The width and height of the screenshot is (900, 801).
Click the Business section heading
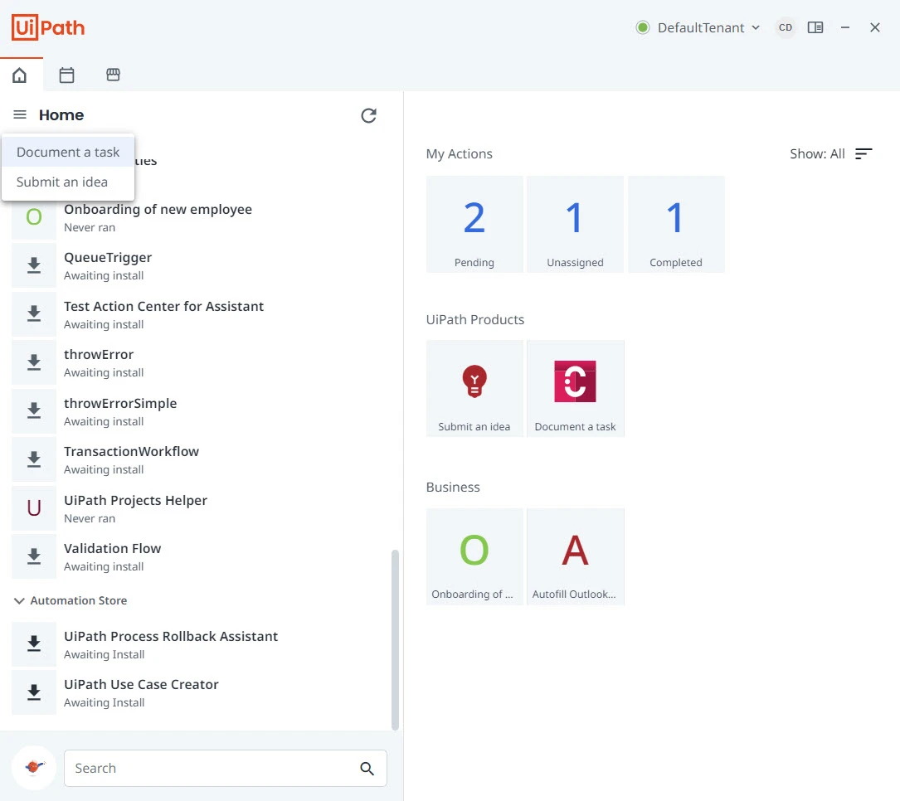(453, 487)
